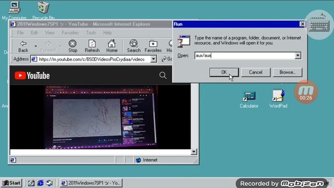Viewport: 334px width, 188px height.
Task: Open the Help menu in Internet Explorer
Action: pyautogui.click(x=108, y=32)
